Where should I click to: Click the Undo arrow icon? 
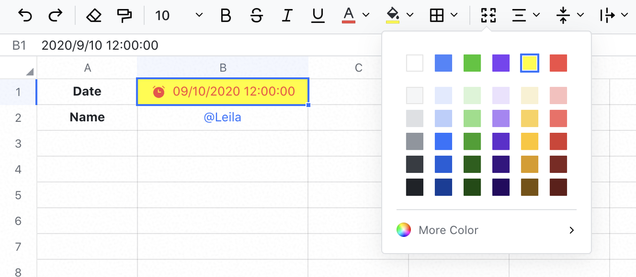point(25,15)
